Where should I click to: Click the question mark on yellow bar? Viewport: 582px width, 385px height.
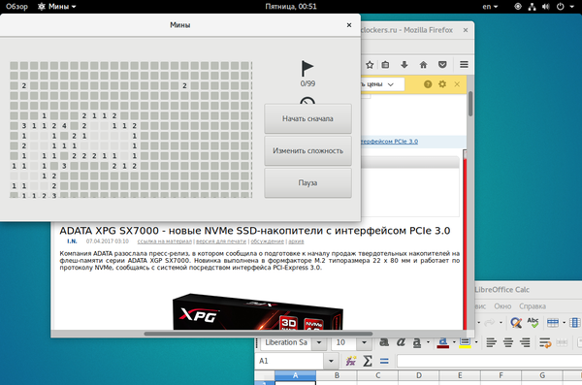pos(428,84)
